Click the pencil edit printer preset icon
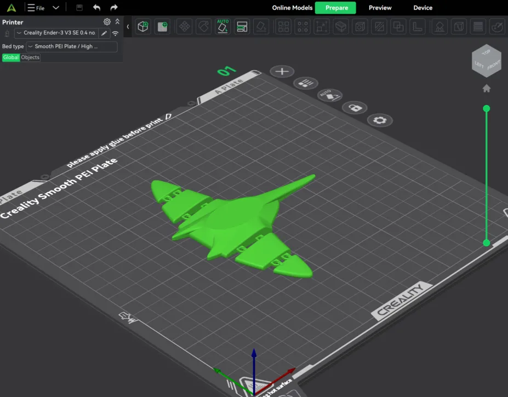 coord(104,33)
